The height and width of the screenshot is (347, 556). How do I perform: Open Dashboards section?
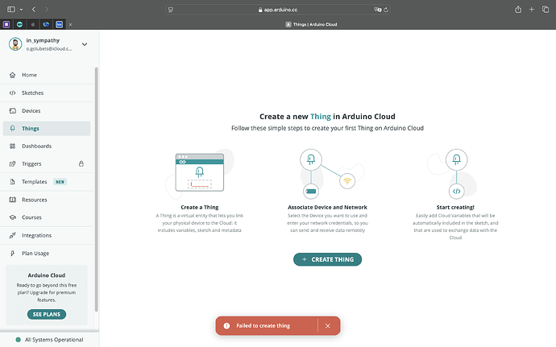point(47,146)
